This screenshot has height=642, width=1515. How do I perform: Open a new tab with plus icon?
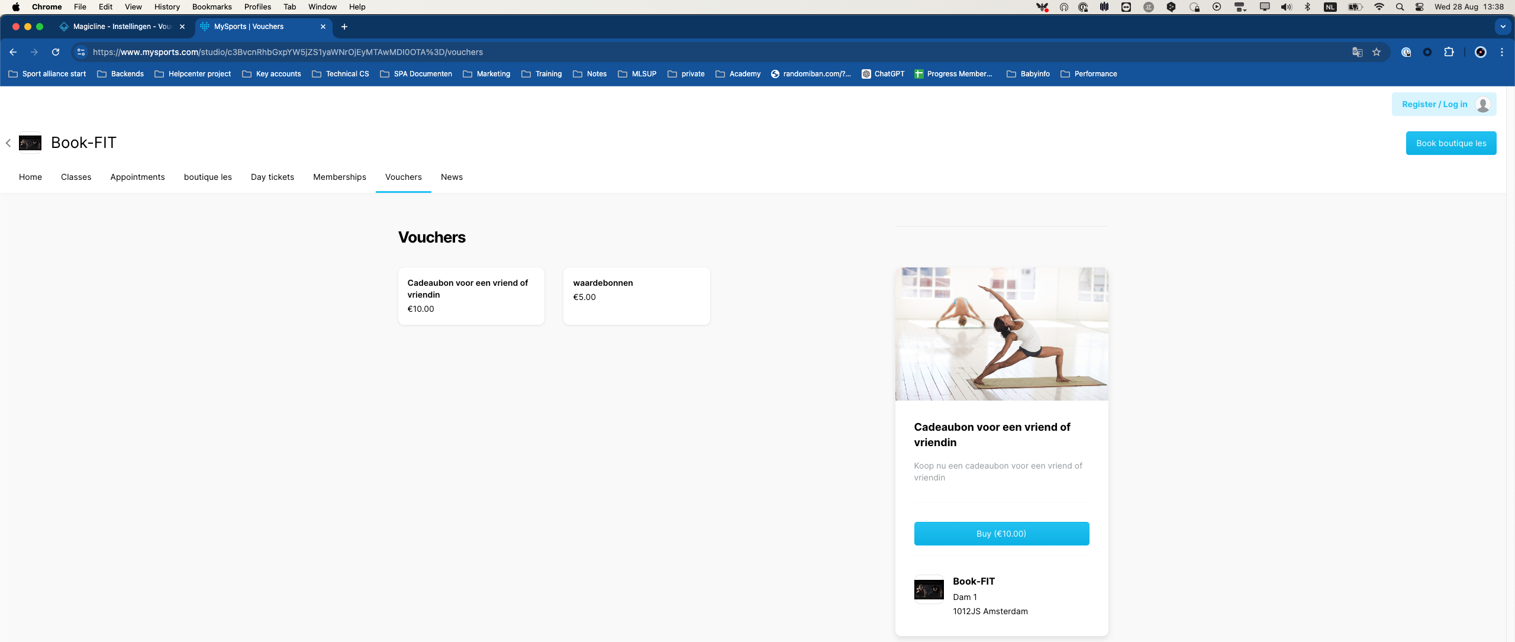(x=344, y=27)
